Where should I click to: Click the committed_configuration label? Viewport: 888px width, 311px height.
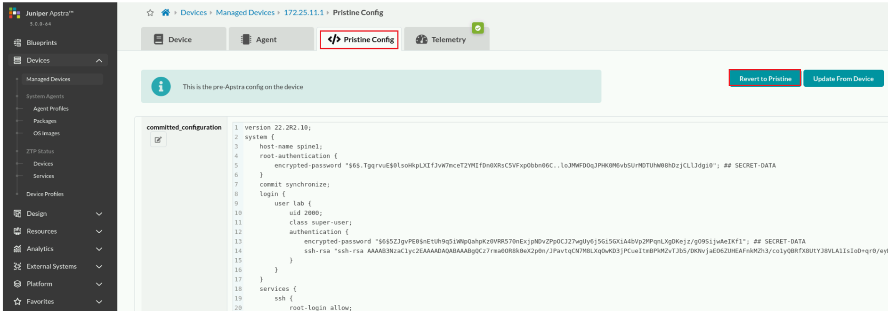pos(184,127)
